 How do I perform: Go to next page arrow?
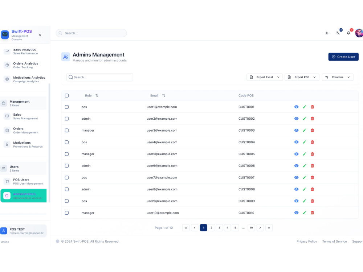260,228
